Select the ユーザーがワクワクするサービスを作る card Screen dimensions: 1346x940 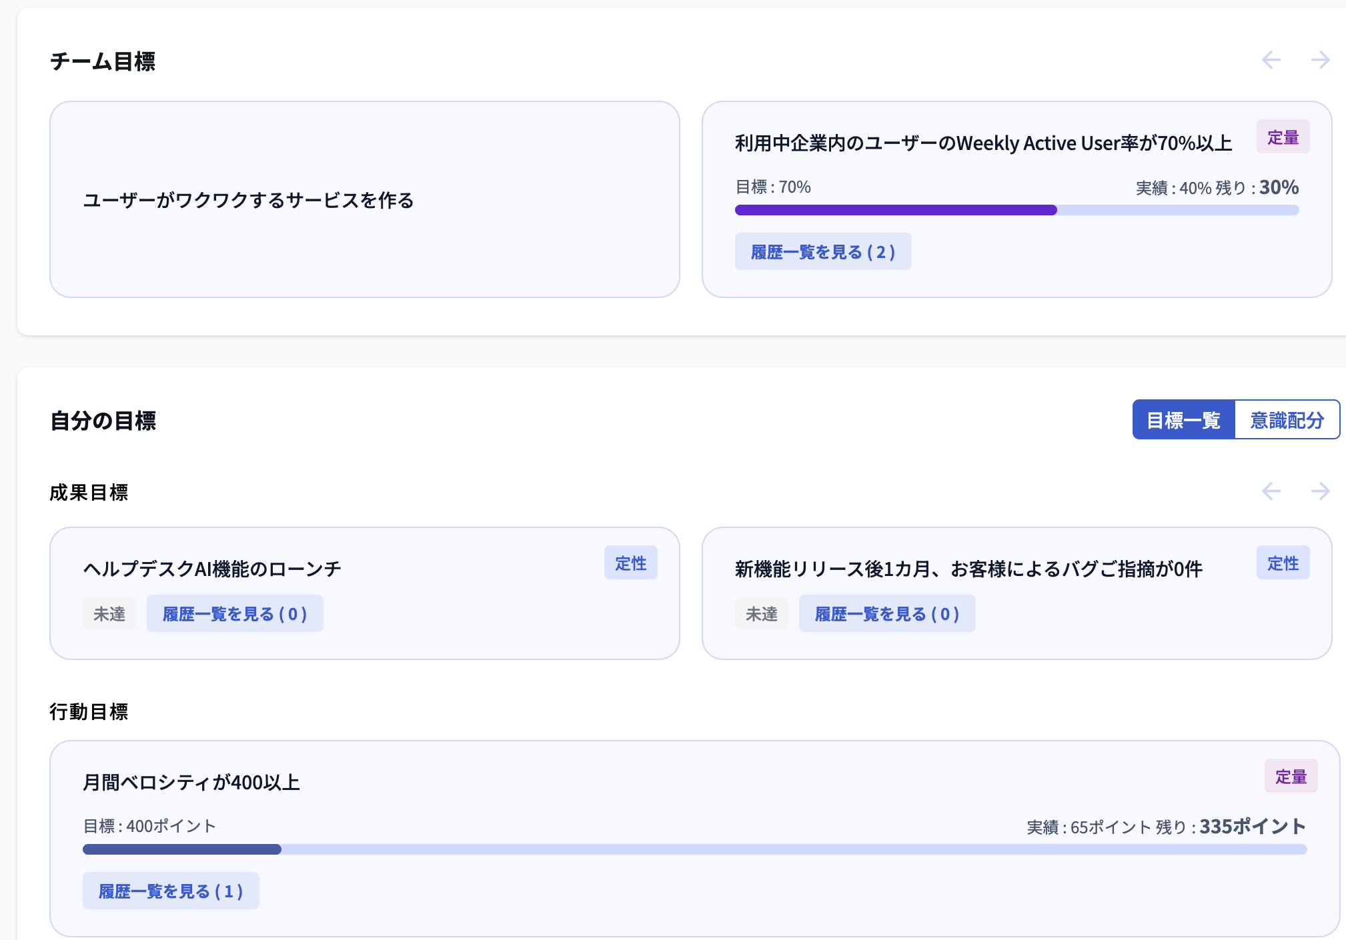(x=365, y=199)
